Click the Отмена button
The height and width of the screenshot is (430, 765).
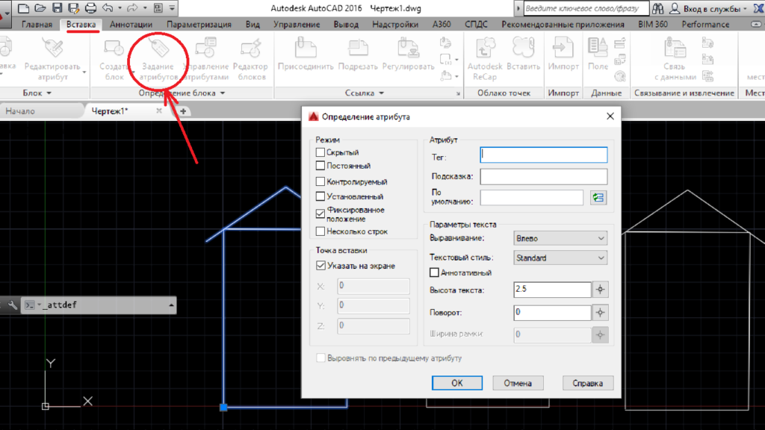(517, 383)
